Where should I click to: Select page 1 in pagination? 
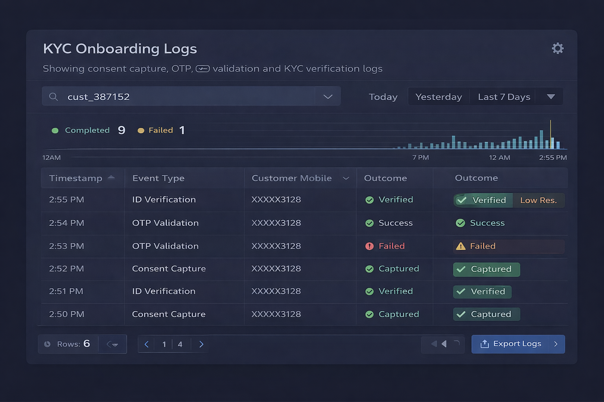click(164, 344)
